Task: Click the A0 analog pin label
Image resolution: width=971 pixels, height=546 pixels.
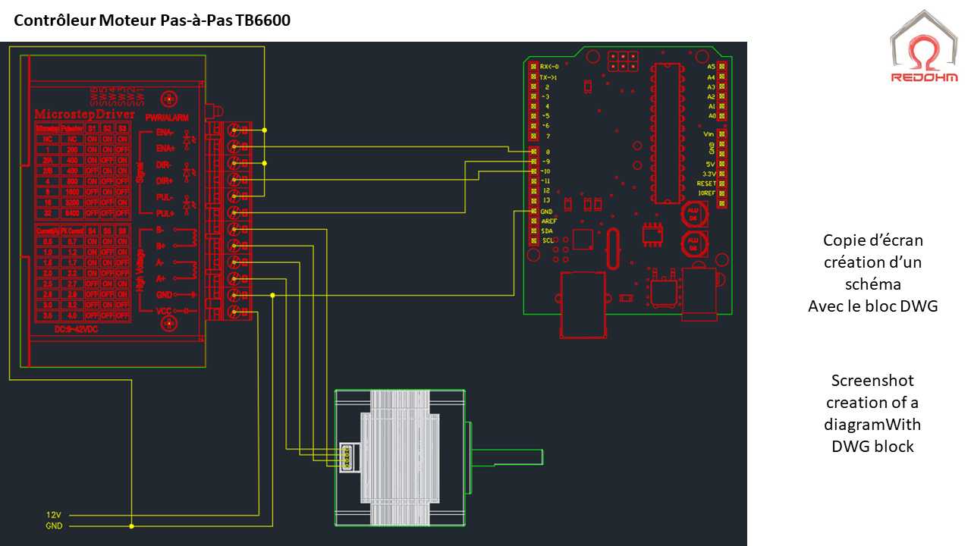Action: (712, 116)
